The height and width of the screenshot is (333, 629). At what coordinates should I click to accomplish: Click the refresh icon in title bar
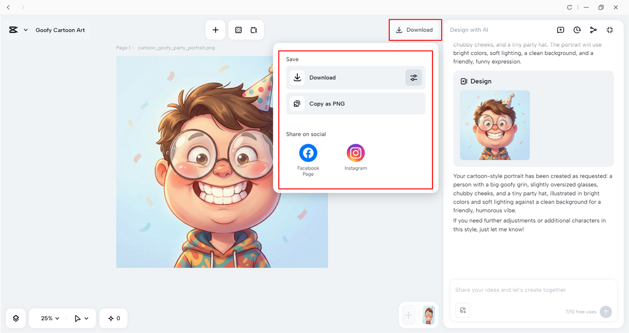pos(570,7)
